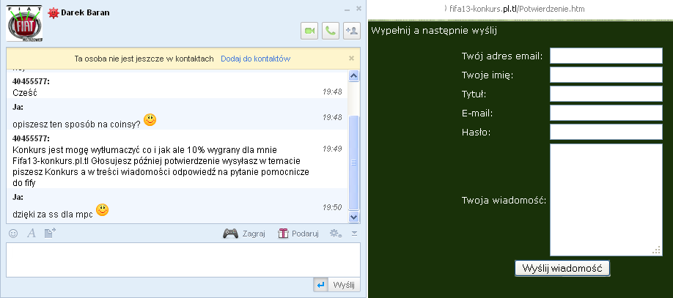Viewport: 673px width, 298px height.
Task: Start a video call with Darek Baran
Action: pyautogui.click(x=309, y=31)
